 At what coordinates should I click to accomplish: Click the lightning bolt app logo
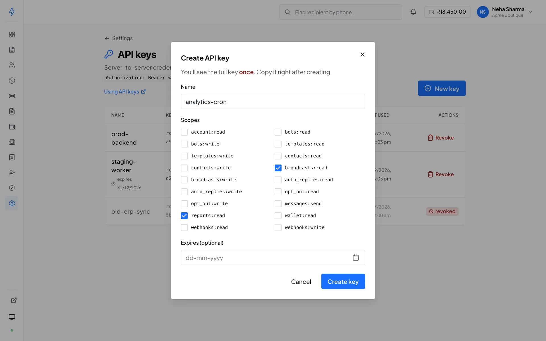[x=12, y=12]
